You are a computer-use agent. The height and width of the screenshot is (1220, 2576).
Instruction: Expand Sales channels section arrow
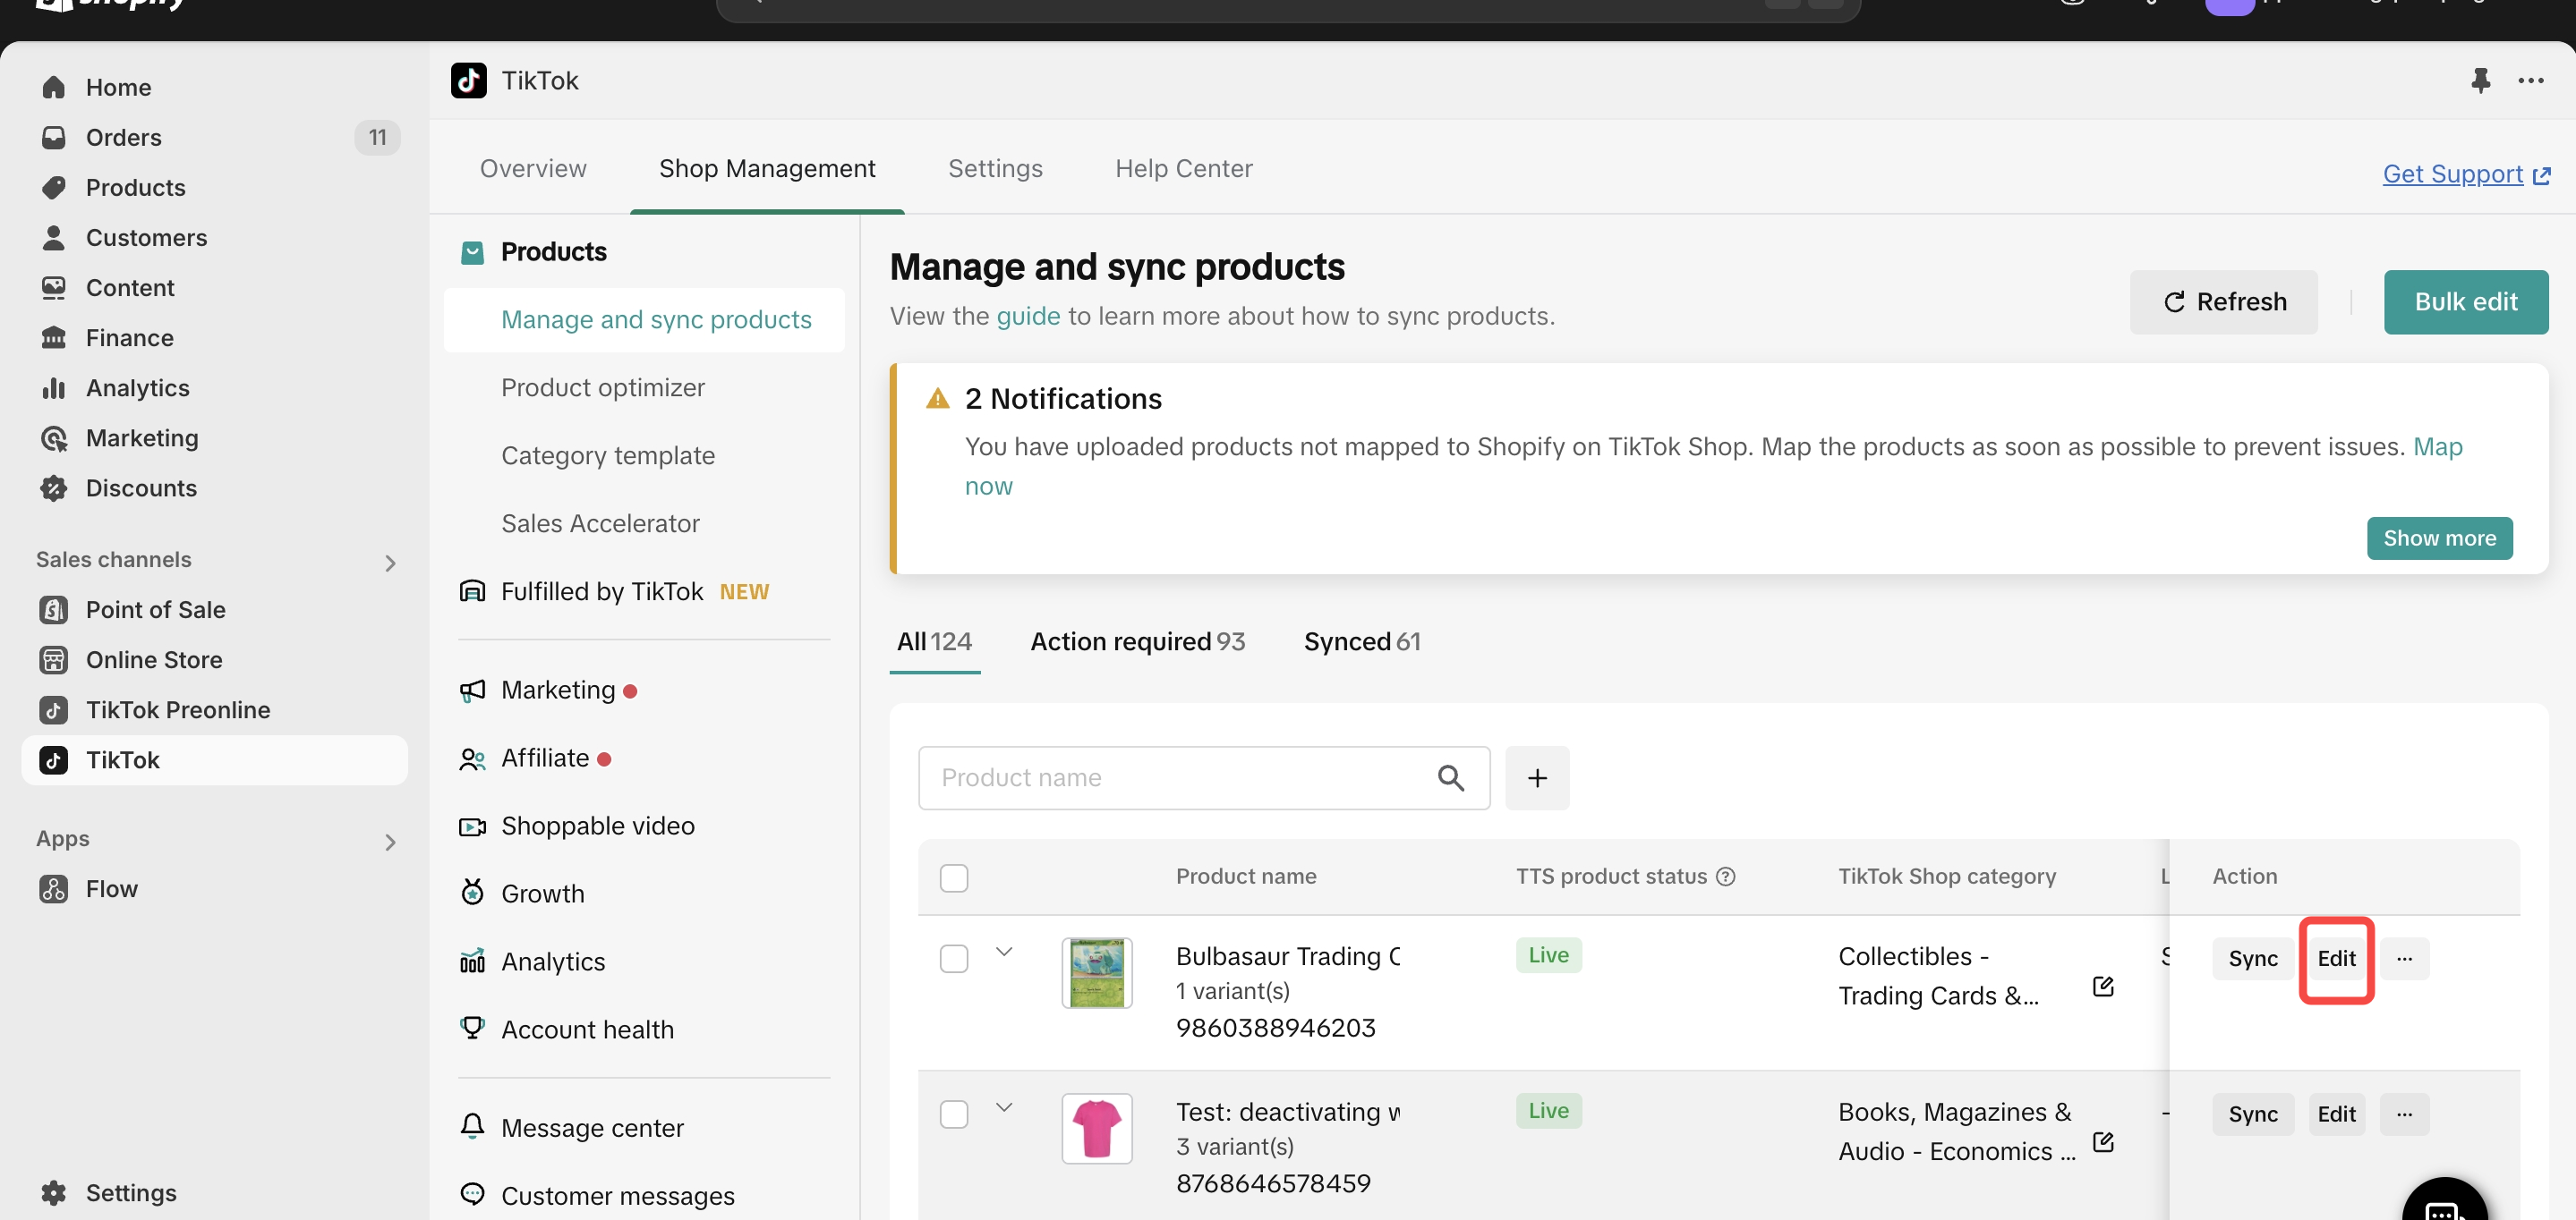[x=390, y=563]
